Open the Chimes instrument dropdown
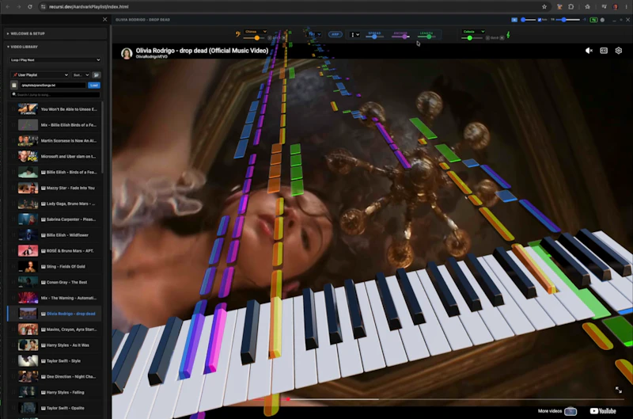The image size is (633, 419). pyautogui.click(x=255, y=32)
